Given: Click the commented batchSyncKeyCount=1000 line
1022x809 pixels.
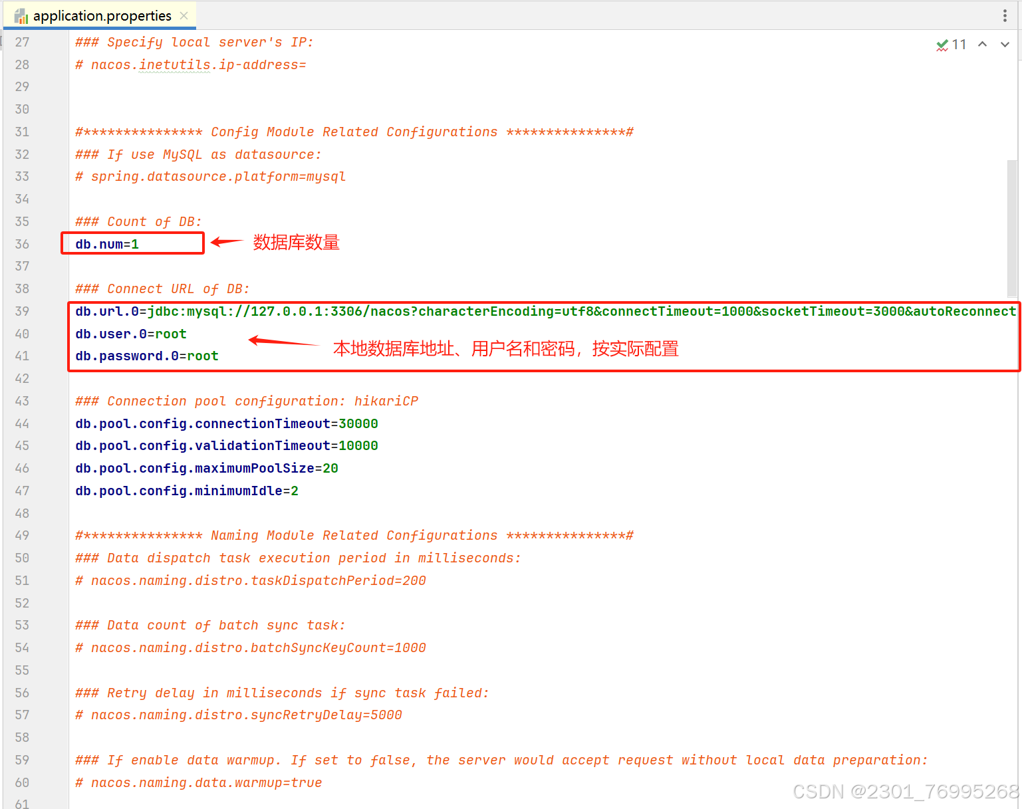Looking at the screenshot, I should point(251,648).
